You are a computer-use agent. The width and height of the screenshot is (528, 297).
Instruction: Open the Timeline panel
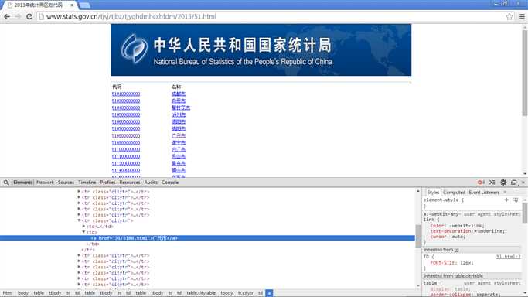click(87, 183)
